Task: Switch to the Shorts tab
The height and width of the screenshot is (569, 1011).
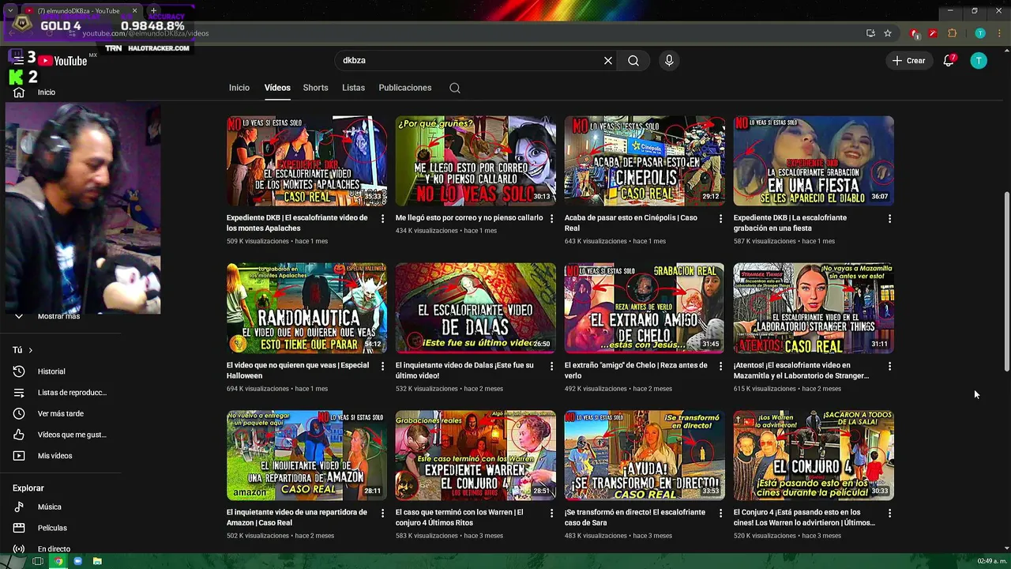Action: [x=315, y=88]
